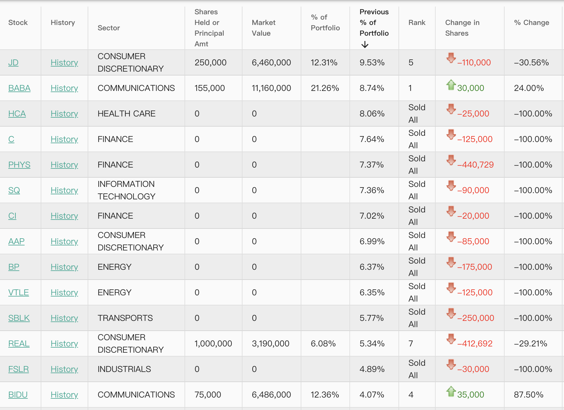The width and height of the screenshot is (564, 410).
Task: Click the red down arrow in AAP row
Action: [x=451, y=237]
